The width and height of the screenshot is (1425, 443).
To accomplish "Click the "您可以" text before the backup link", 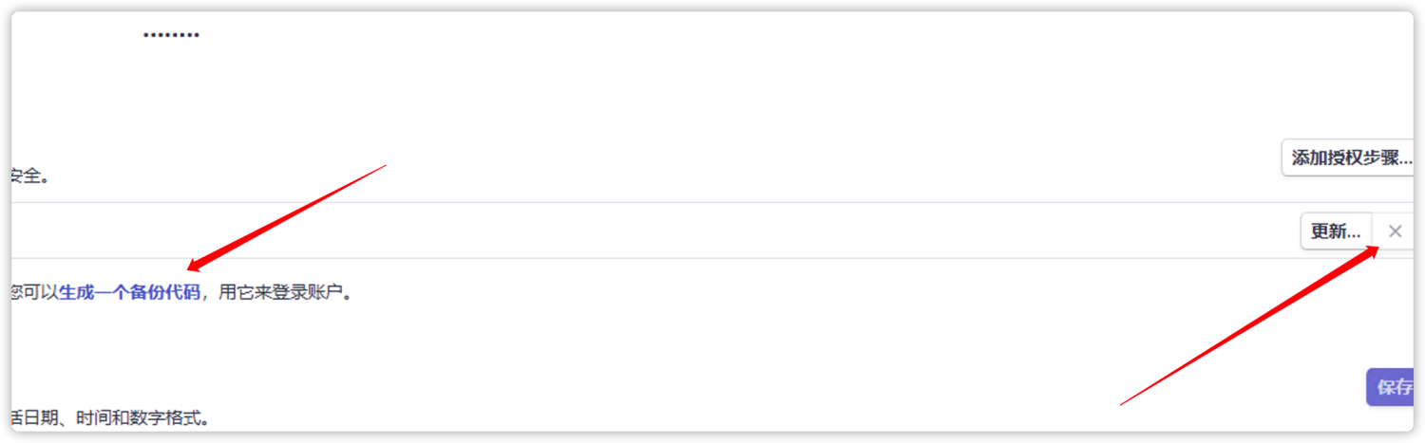I will [x=34, y=292].
